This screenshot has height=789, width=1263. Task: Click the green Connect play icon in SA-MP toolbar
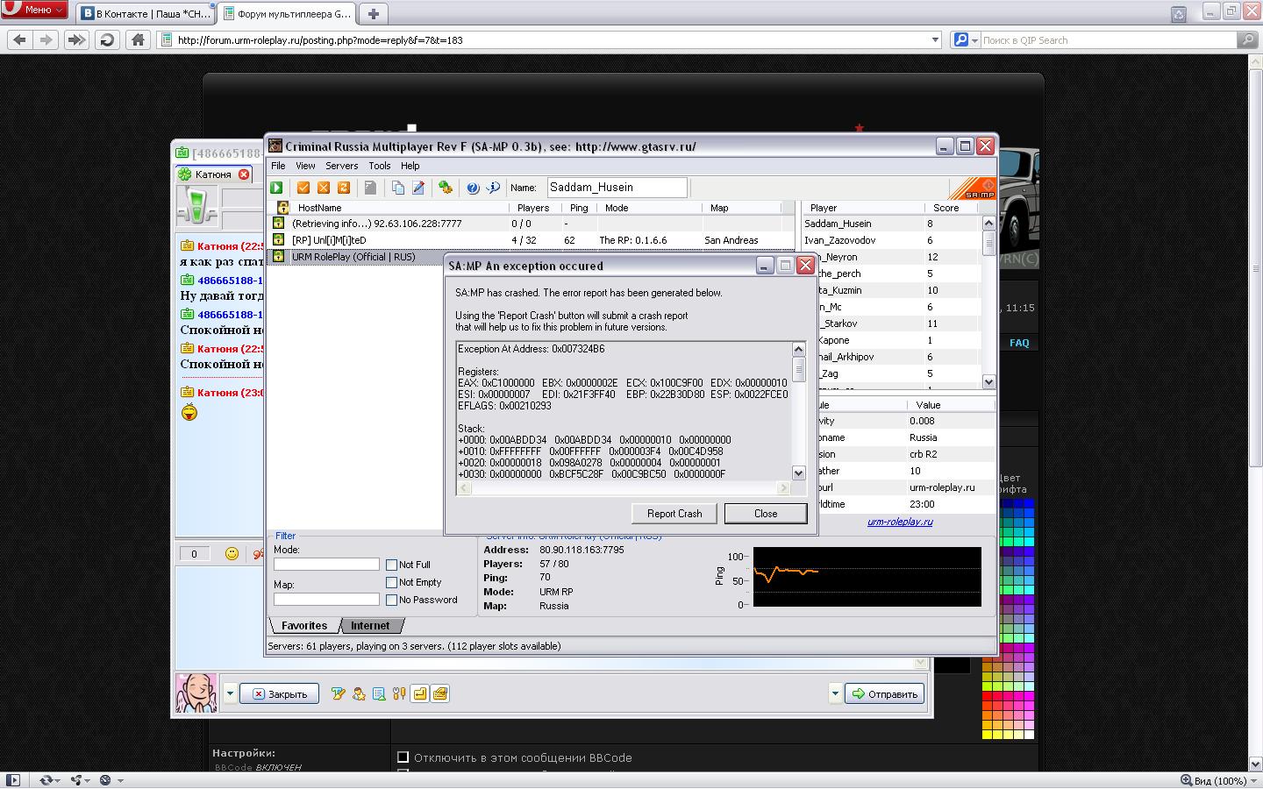pyautogui.click(x=276, y=188)
